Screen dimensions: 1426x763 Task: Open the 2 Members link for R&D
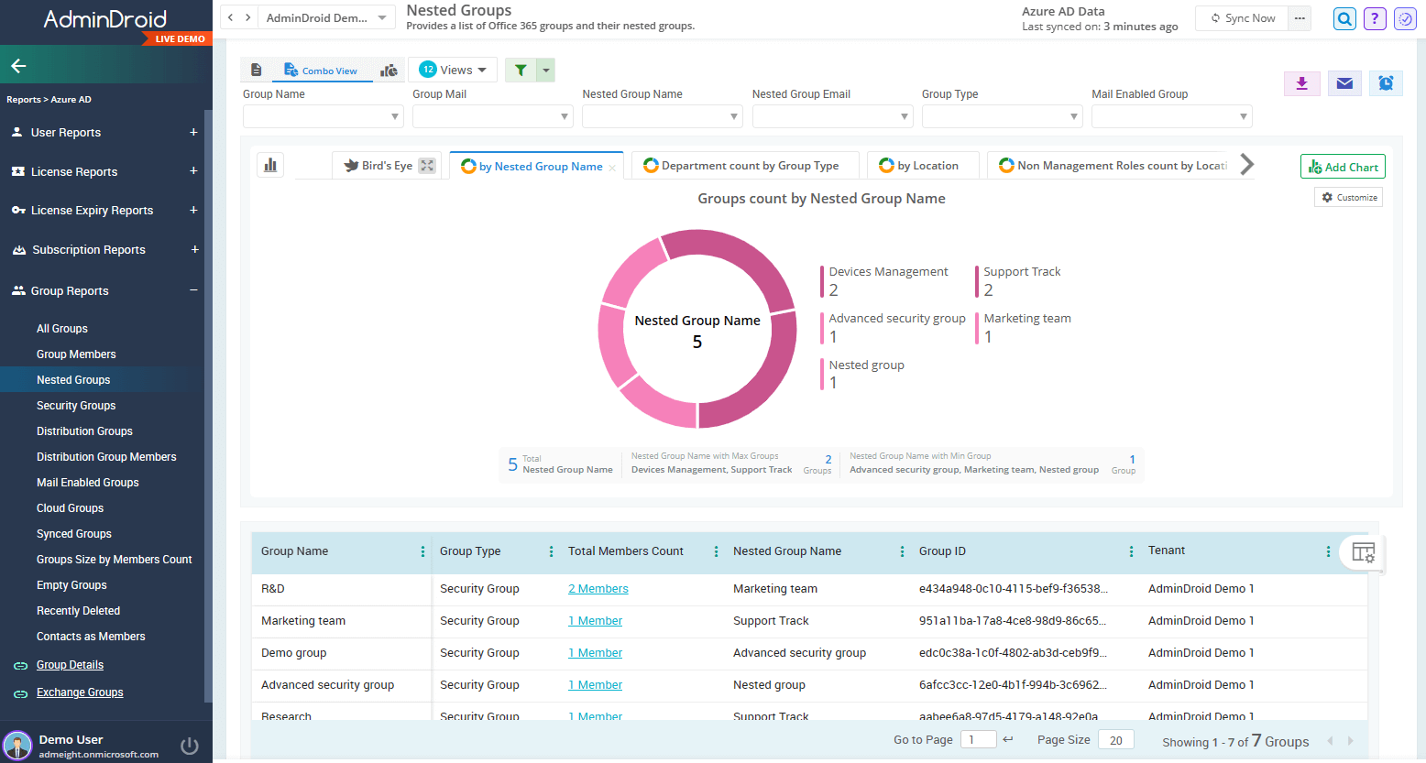click(x=598, y=589)
